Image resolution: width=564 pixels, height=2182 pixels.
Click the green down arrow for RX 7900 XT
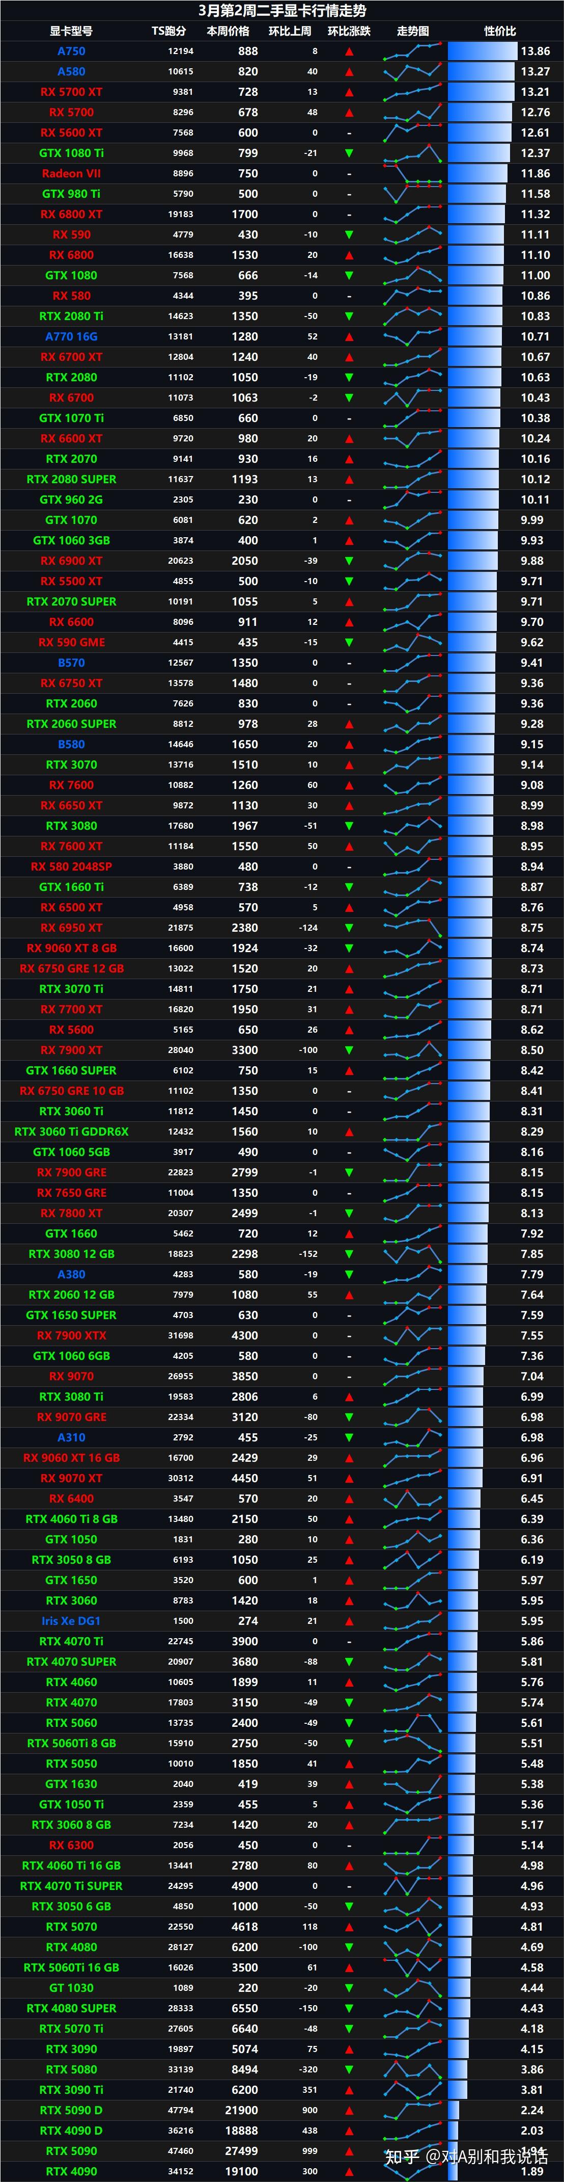[349, 1050]
